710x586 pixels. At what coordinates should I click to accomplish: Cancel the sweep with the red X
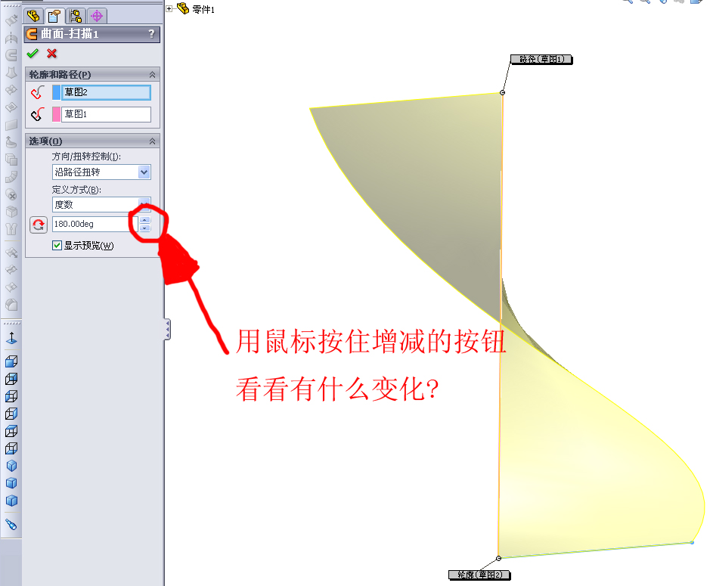click(x=52, y=54)
